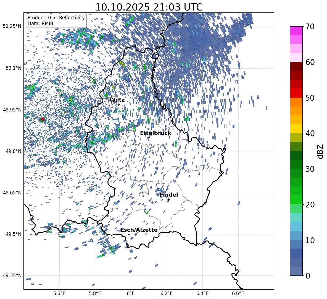The width and height of the screenshot is (327, 299).
Task: Click the dBZ colorbar axis label
Action: [x=321, y=151]
